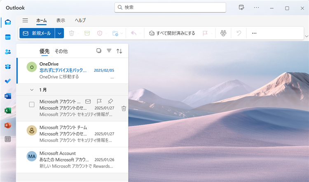
Task: Collapse the 1月 message group
Action: tap(32, 90)
